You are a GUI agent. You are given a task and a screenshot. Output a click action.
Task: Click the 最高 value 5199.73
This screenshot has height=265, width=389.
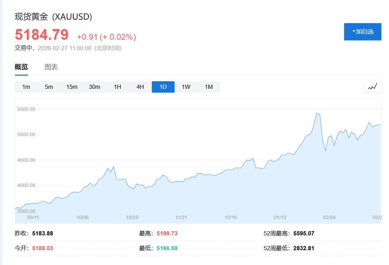(166, 233)
